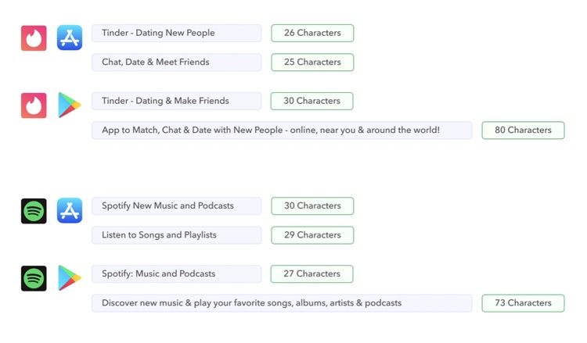Screen dimensions: 587x343
Task: Click the Google Play icon next to Tinder
Action: click(x=70, y=105)
